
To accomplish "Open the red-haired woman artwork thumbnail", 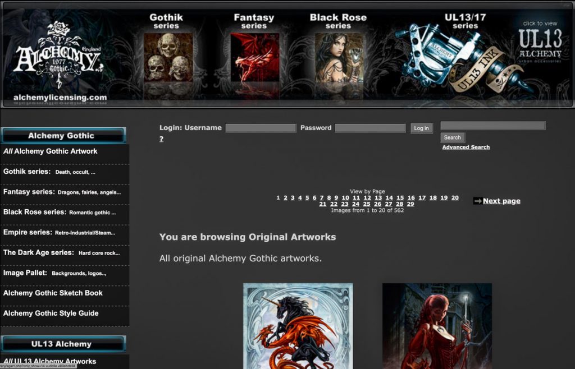I will coord(437,326).
